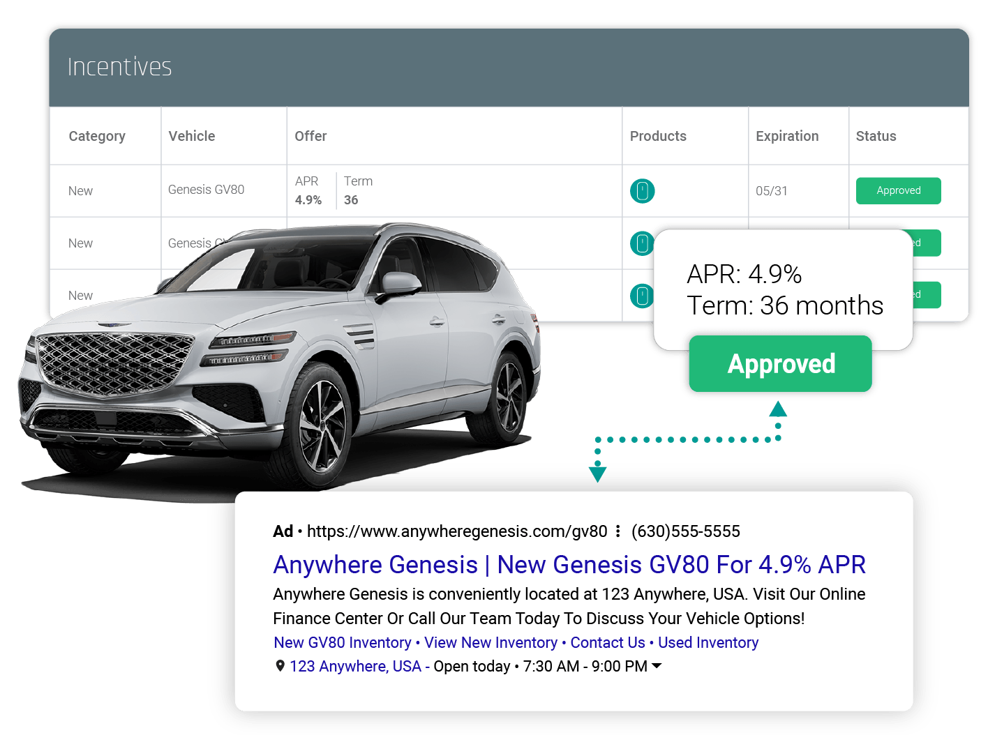
Task: Click the teal product icon in first row
Action: click(x=642, y=190)
